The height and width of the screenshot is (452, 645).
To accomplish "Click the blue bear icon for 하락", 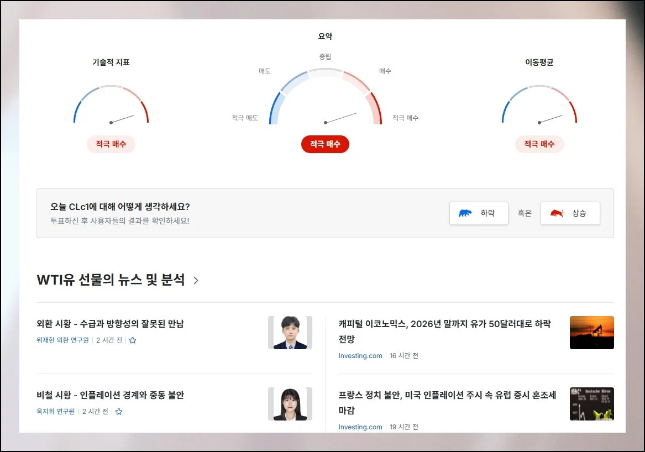I will (465, 213).
